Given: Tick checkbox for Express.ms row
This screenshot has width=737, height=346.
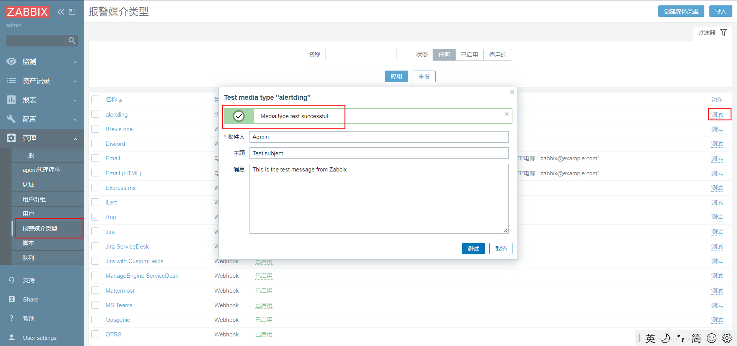Looking at the screenshot, I should 95,188.
